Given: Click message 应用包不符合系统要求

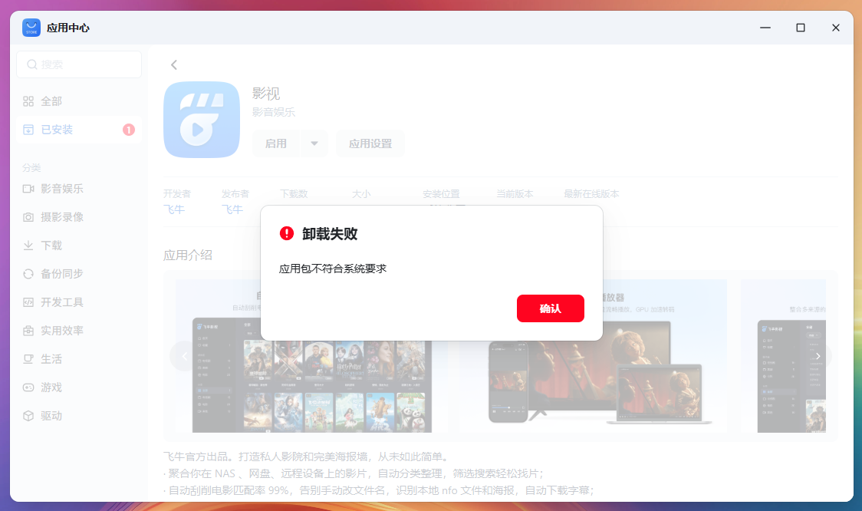Looking at the screenshot, I should [x=333, y=269].
